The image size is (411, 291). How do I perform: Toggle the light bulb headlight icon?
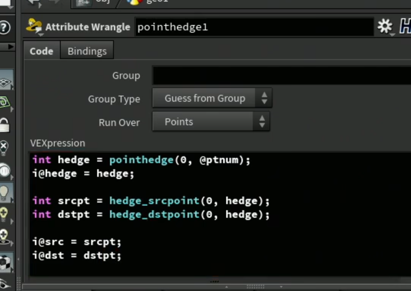pyautogui.click(x=6, y=193)
